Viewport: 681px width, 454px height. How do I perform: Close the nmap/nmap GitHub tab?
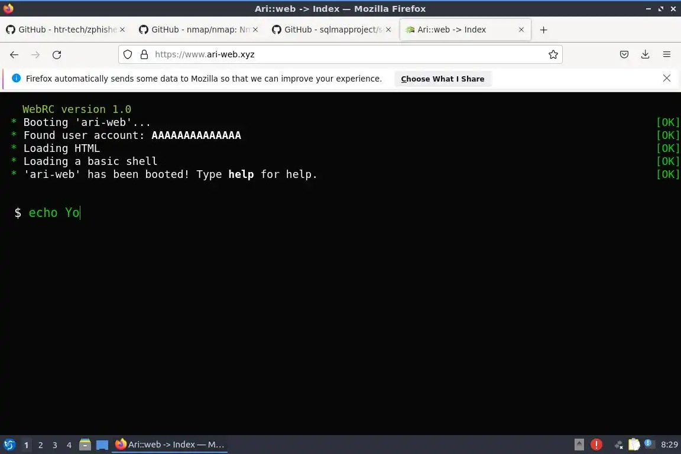click(x=255, y=30)
